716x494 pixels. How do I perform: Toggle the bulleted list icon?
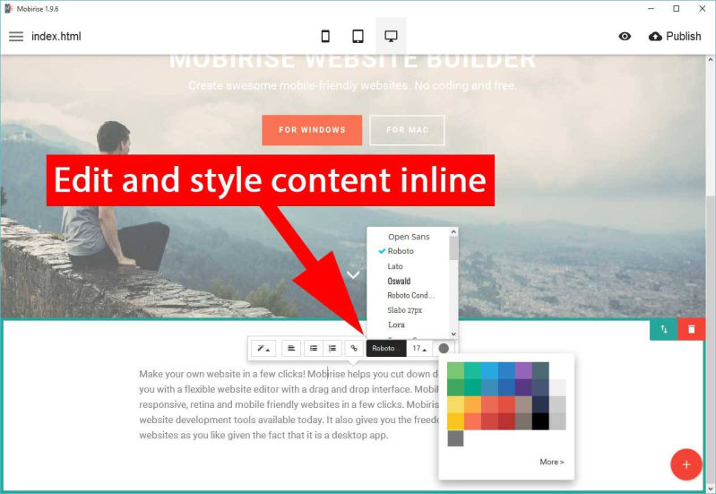click(314, 349)
